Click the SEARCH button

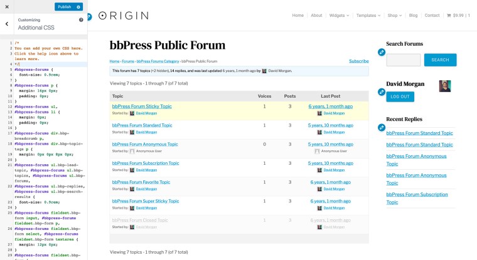[440, 60]
